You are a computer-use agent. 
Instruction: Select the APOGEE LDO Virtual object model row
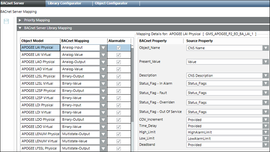click(40, 127)
